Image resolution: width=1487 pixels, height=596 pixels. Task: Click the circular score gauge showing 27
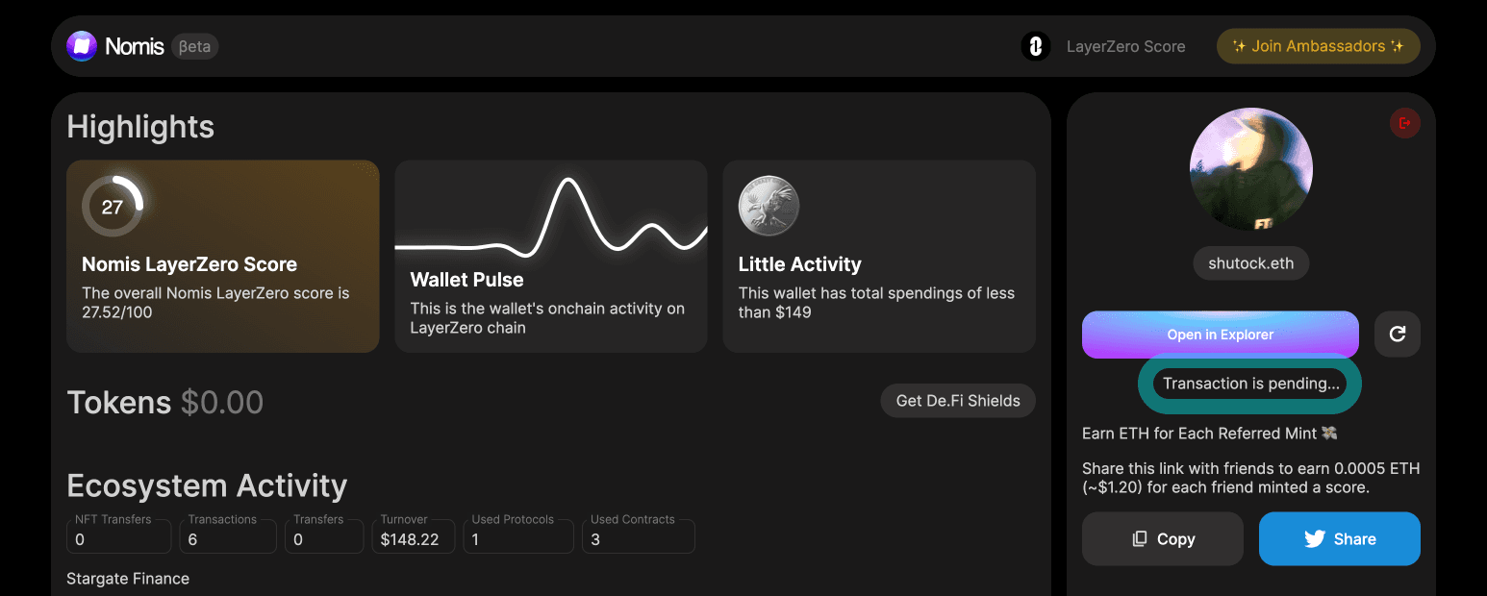113,207
